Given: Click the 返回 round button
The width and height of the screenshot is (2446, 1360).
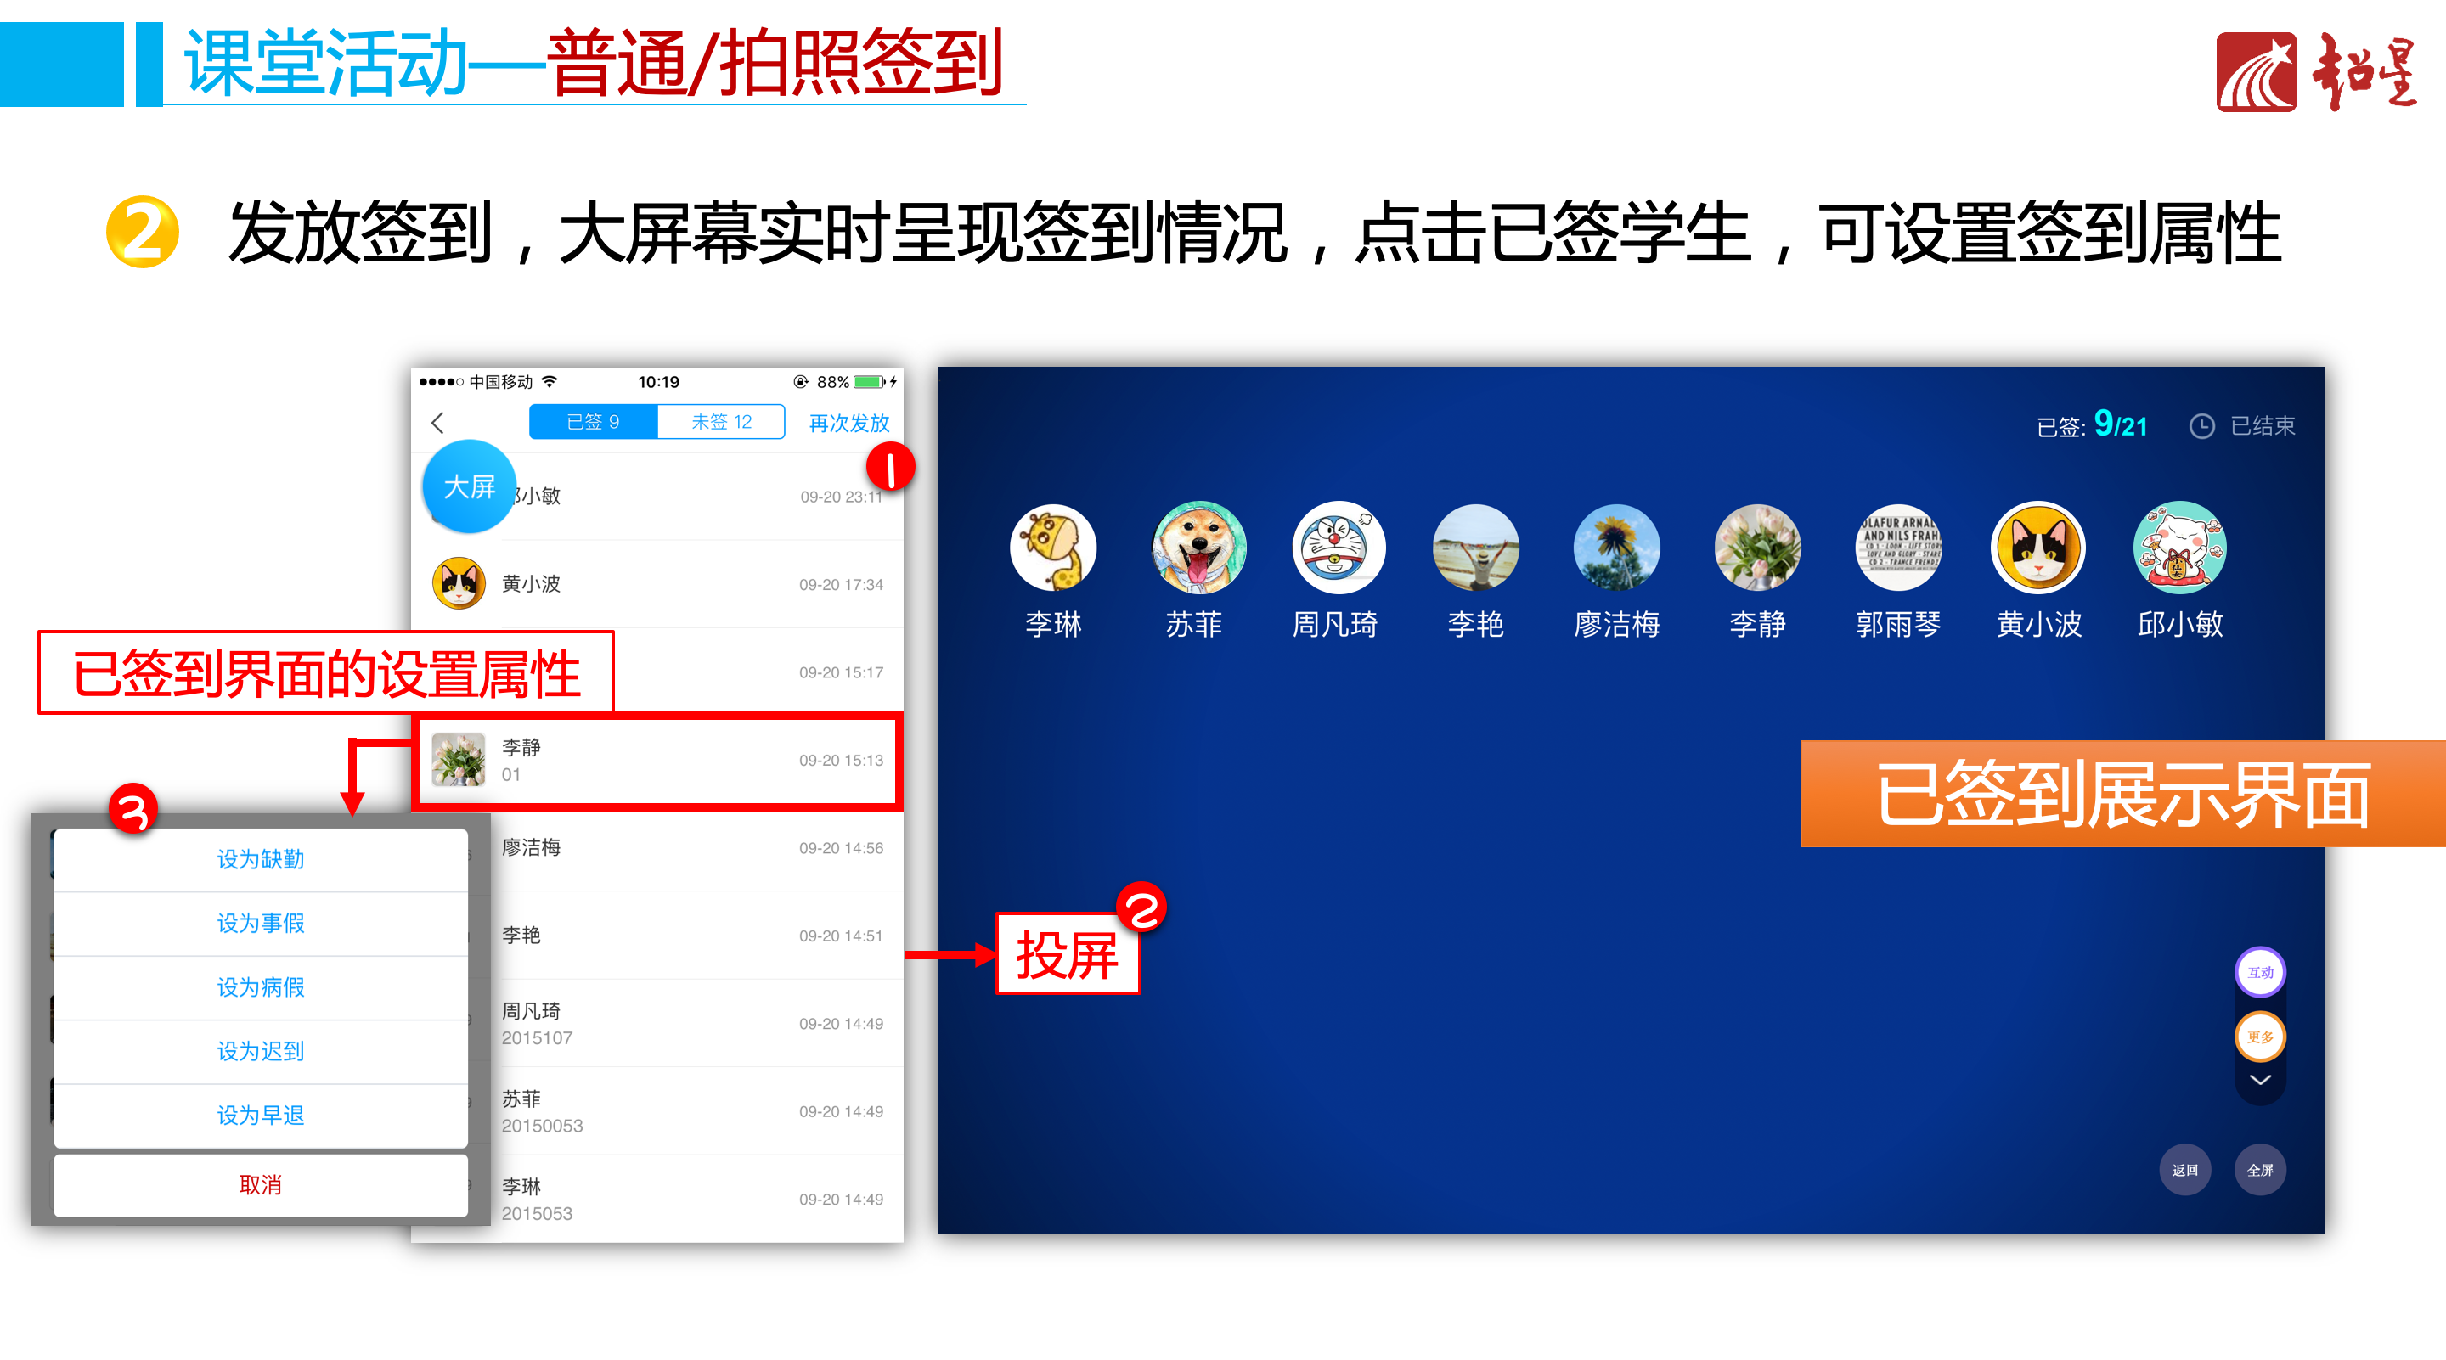Looking at the screenshot, I should click(x=2185, y=1169).
